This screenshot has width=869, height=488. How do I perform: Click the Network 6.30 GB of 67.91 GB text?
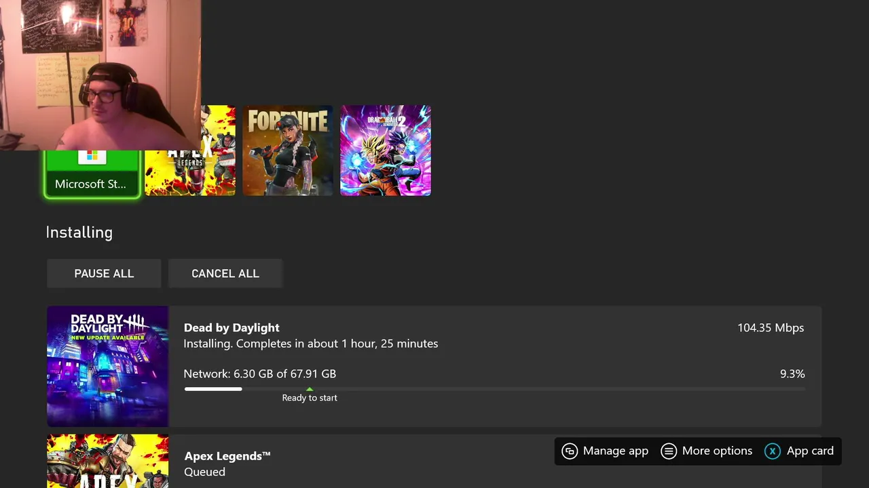click(260, 373)
